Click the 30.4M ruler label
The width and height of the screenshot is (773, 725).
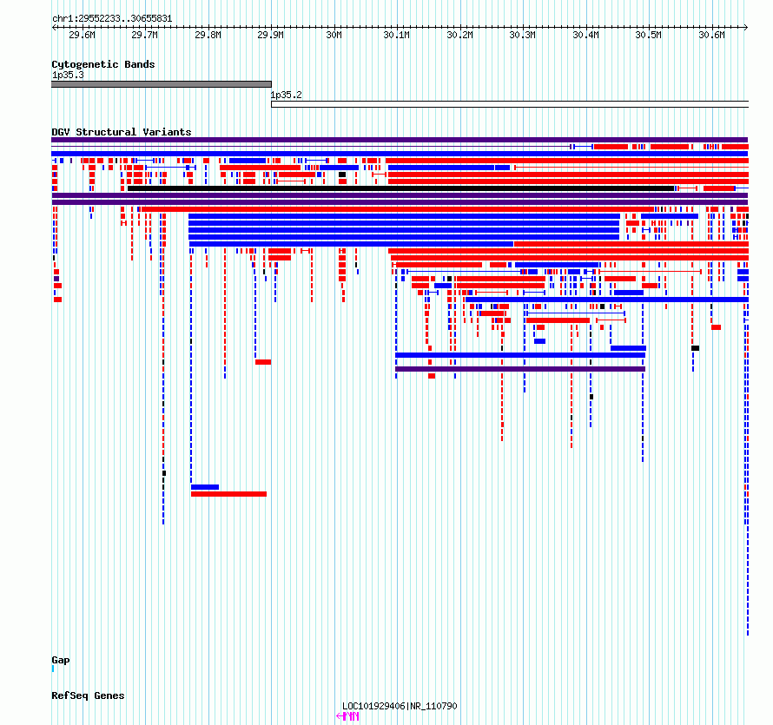click(x=585, y=35)
